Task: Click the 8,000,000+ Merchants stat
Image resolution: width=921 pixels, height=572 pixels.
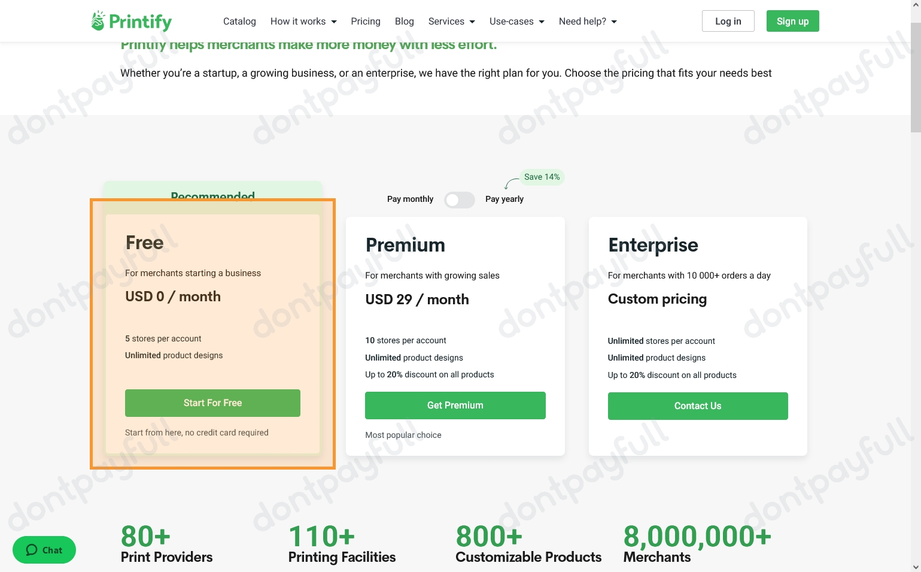Action: coord(697,544)
